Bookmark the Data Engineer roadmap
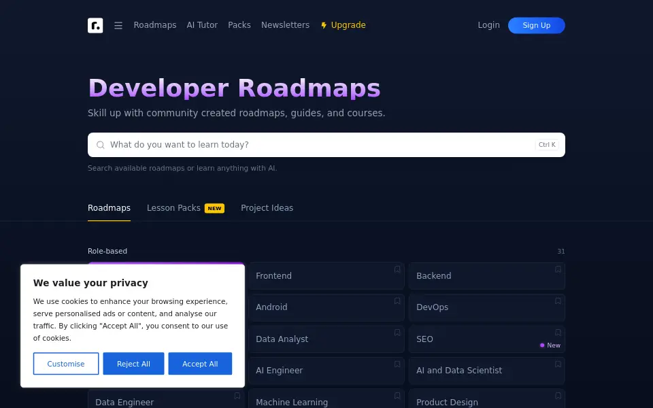Viewport: 653px width, 408px height. tap(237, 396)
